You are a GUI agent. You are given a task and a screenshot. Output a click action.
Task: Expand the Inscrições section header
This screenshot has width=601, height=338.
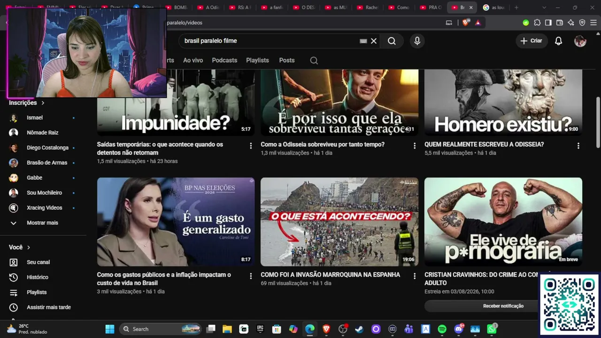(27, 102)
